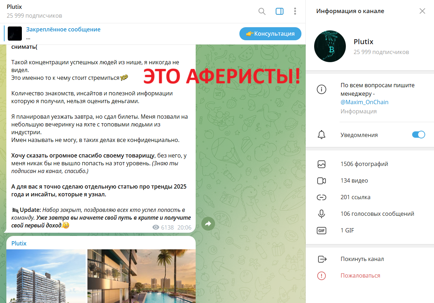Toggle the side panel layout icon
The height and width of the screenshot is (303, 434).
click(x=280, y=11)
